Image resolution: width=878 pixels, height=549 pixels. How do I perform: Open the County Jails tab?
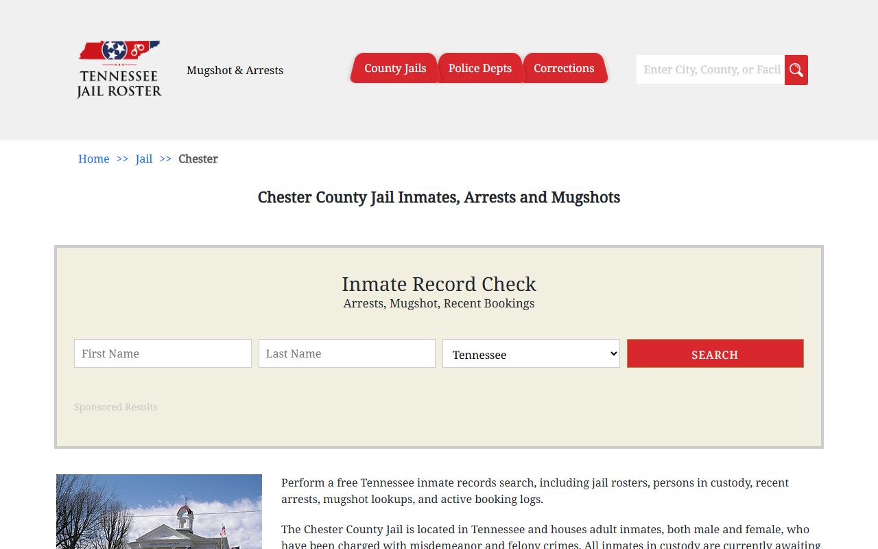[395, 68]
